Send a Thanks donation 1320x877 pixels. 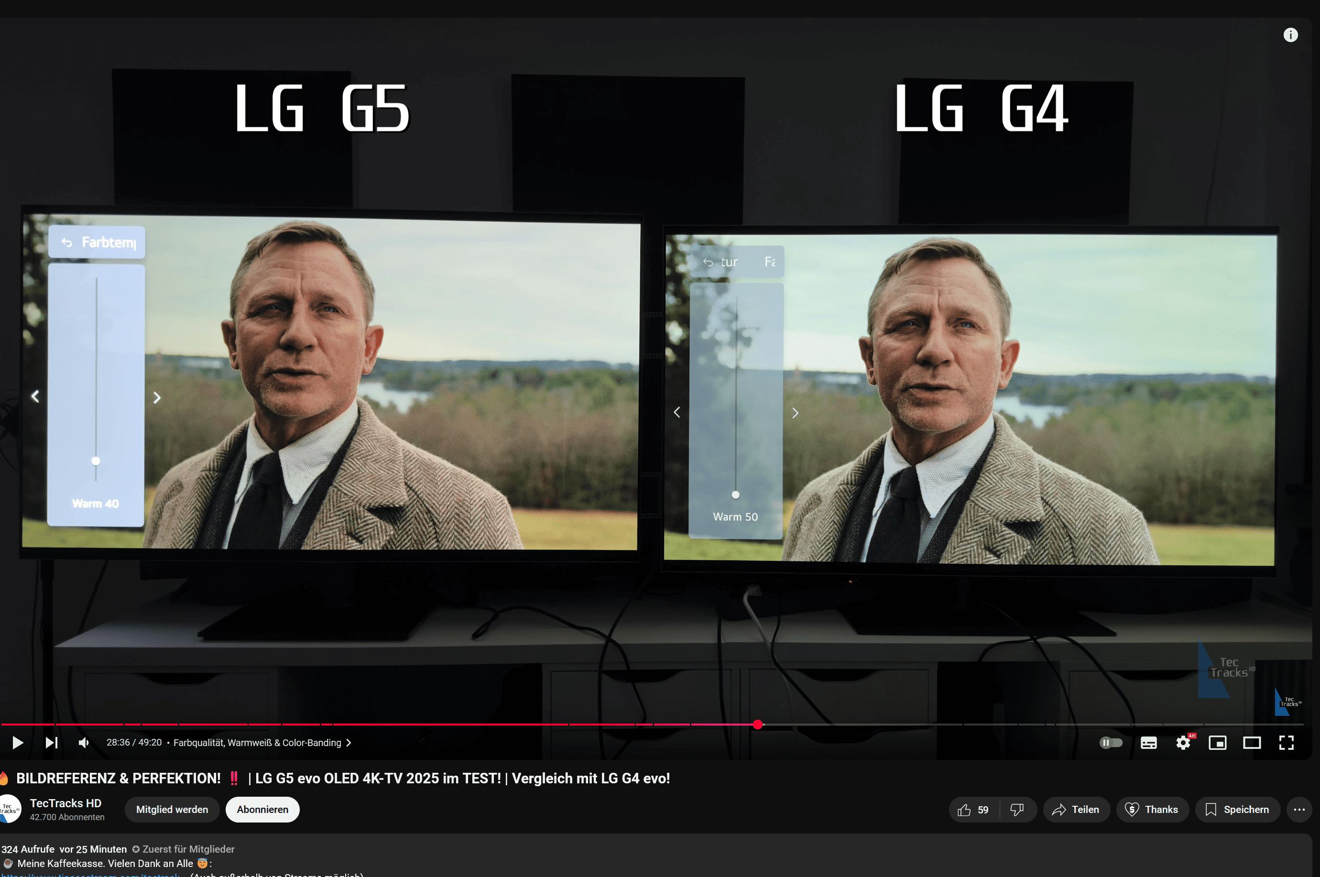(x=1152, y=810)
